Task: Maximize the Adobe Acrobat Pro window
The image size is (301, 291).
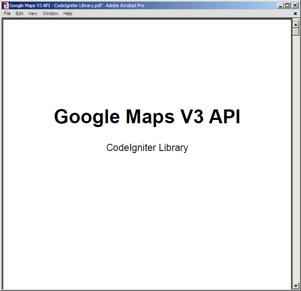Action: 287,5
